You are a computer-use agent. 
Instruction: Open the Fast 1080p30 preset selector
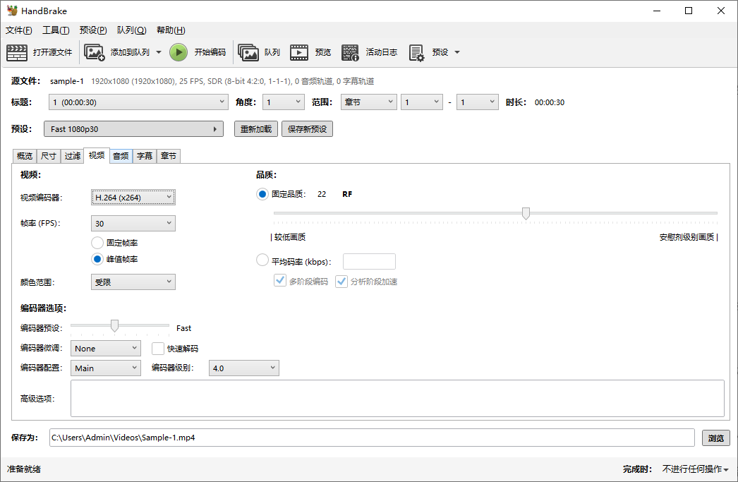click(133, 129)
